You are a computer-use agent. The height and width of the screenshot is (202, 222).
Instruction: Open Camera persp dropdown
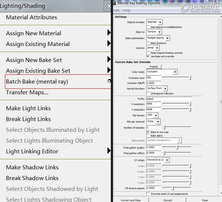tap(153, 48)
